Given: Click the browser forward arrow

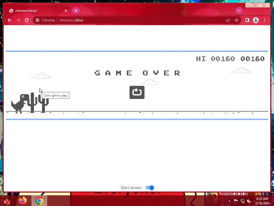Looking at the screenshot, I should coord(18,20).
